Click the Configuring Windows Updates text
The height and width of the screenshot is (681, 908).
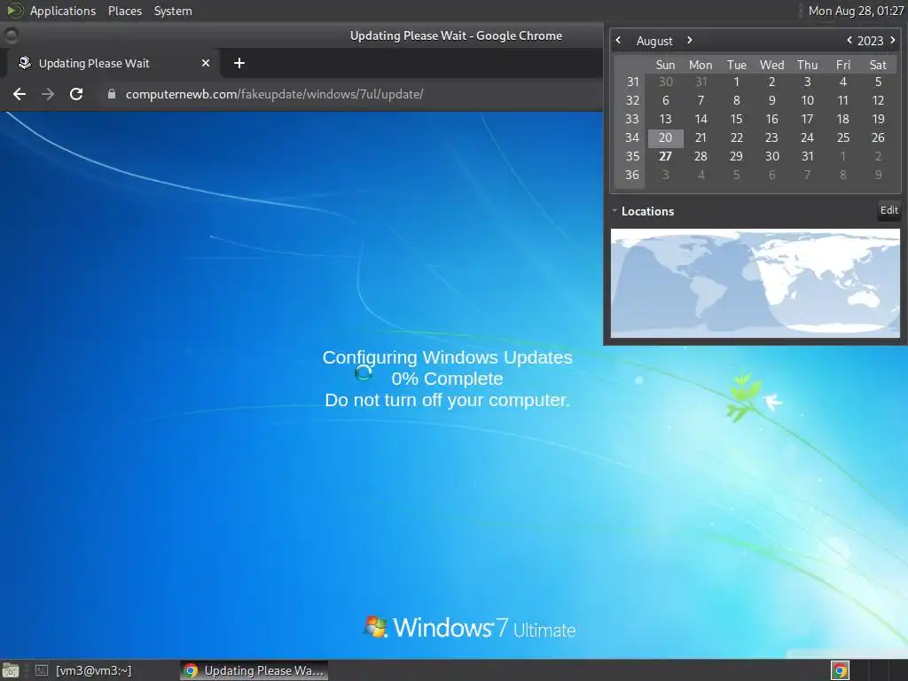pyautogui.click(x=447, y=357)
